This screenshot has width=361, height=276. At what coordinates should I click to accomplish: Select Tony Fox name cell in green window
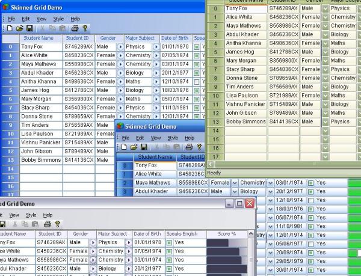[x=245, y=9]
